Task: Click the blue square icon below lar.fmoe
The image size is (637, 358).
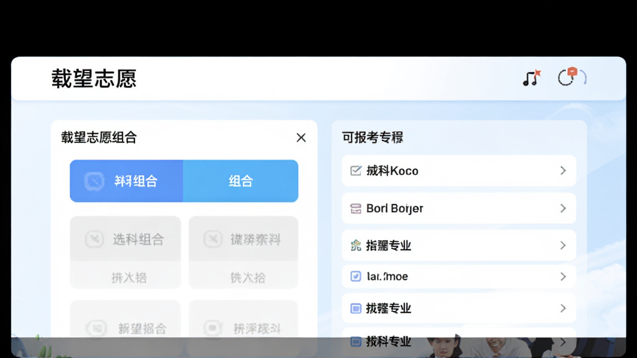Action: tap(355, 308)
